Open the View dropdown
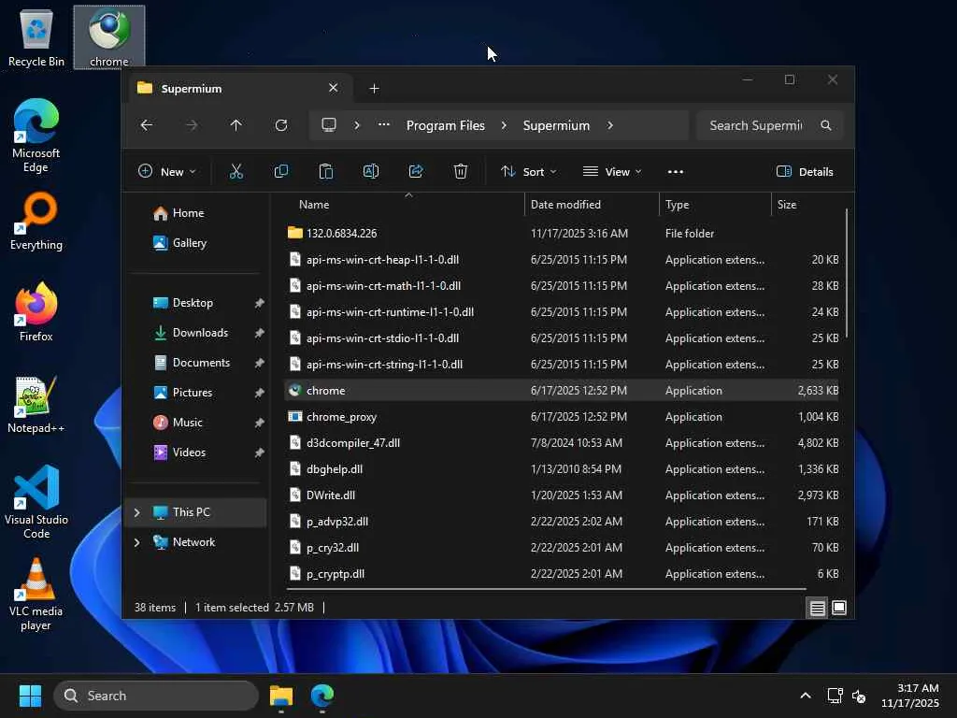The width and height of the screenshot is (957, 718). click(x=612, y=172)
